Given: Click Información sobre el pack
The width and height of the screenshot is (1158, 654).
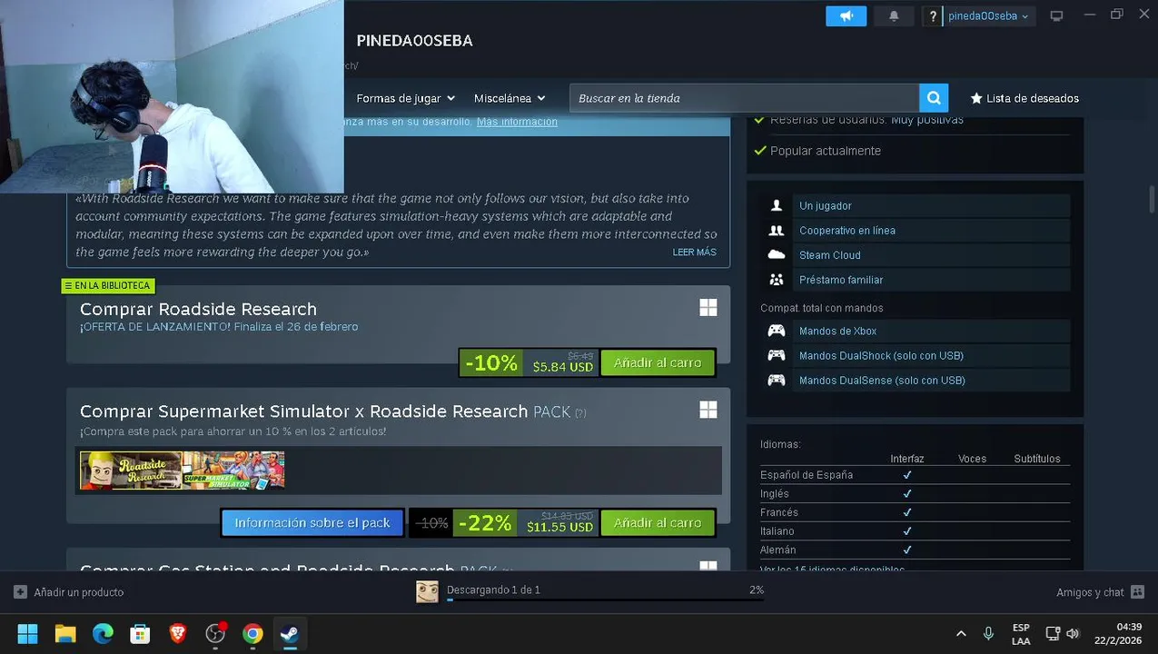Looking at the screenshot, I should 312,523.
